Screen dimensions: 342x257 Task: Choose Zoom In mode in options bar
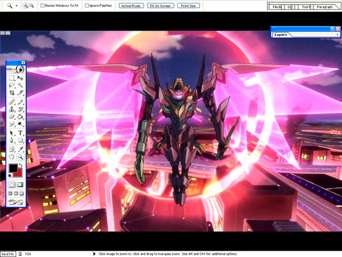click(26, 6)
